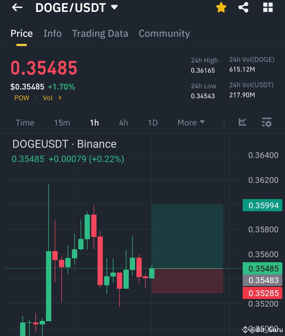Open the grid layout menu
The height and width of the screenshot is (336, 285).
tap(268, 7)
